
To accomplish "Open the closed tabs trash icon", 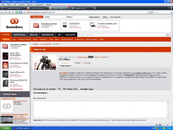I will tap(171, 8).
